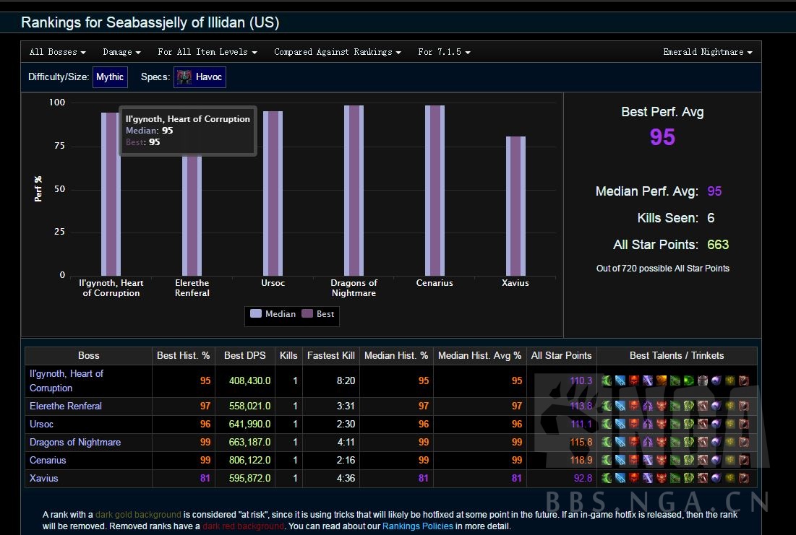This screenshot has height=535, width=796.
Task: Click the Best DPS column header
Action: point(244,355)
